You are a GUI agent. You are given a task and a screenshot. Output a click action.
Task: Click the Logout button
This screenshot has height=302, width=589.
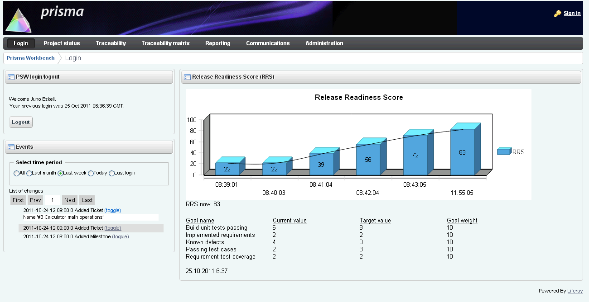click(20, 122)
